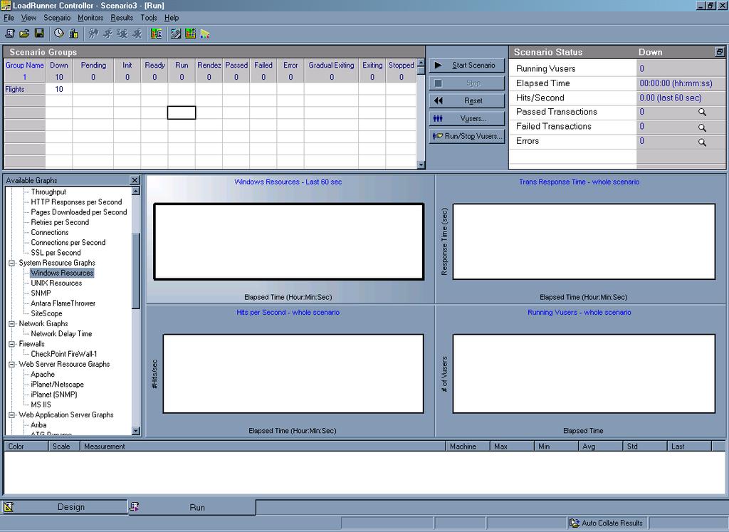Click the Start Scenario button
The height and width of the screenshot is (532, 729).
(x=467, y=66)
